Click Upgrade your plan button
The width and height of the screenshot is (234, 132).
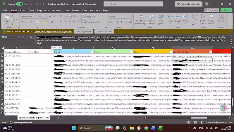(x=188, y=4)
